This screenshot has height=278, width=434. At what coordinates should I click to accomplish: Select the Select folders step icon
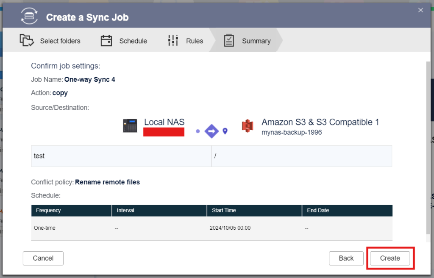pyautogui.click(x=27, y=40)
